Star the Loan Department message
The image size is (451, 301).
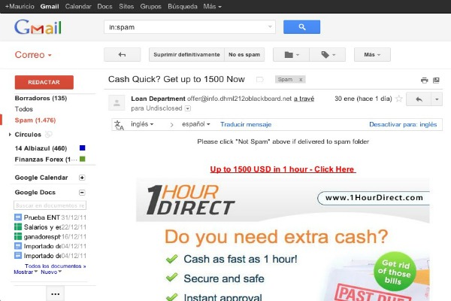pyautogui.click(x=398, y=99)
